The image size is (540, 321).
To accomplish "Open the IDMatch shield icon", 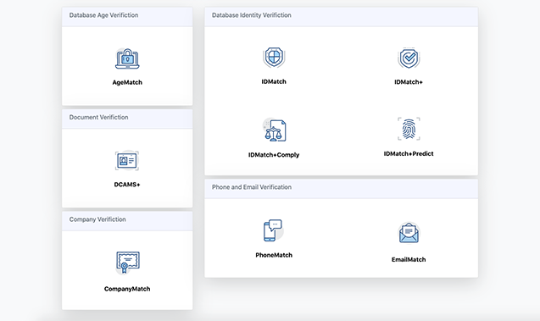I will (274, 57).
